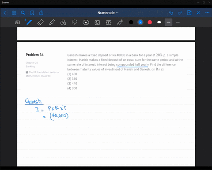Select the medium stroke width
212x170 pixels.
(x=168, y=22)
